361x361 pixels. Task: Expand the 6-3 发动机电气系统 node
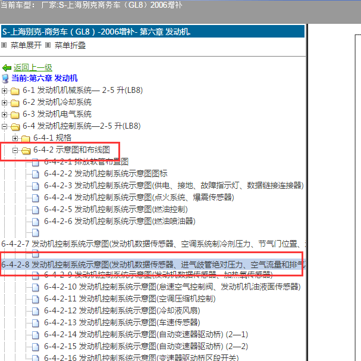(4, 114)
